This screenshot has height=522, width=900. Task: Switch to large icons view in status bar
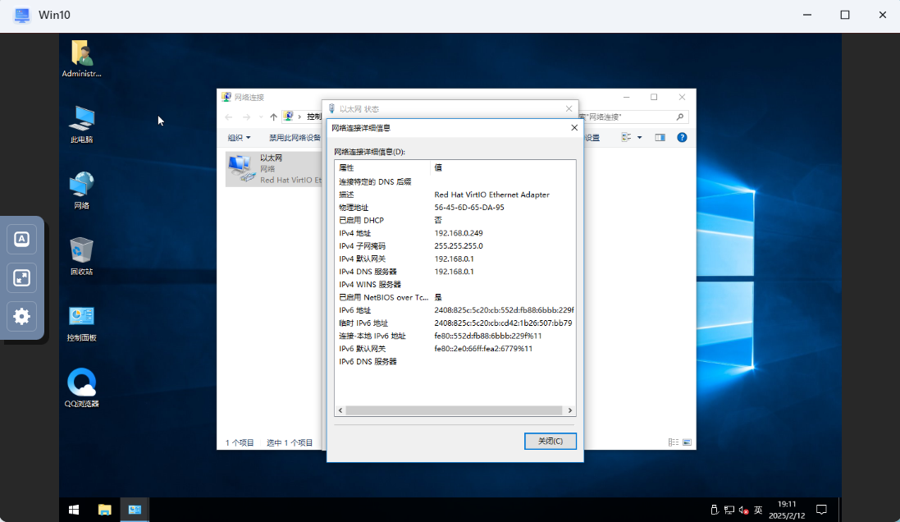pos(687,442)
